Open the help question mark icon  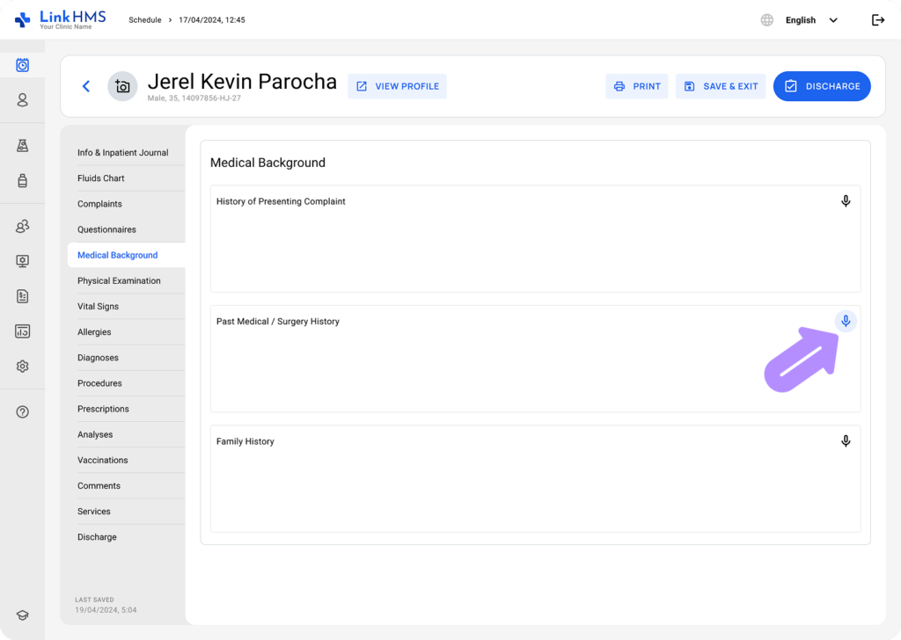pos(22,412)
